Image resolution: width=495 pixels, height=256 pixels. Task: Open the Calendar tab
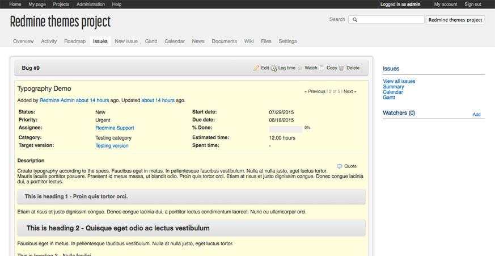pos(175,41)
